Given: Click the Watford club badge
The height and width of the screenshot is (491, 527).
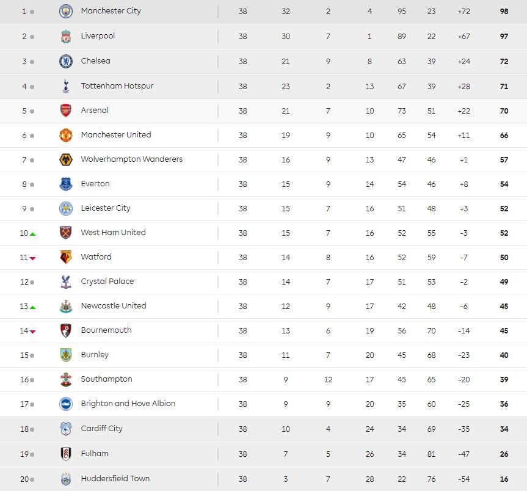Looking at the screenshot, I should (x=66, y=258).
